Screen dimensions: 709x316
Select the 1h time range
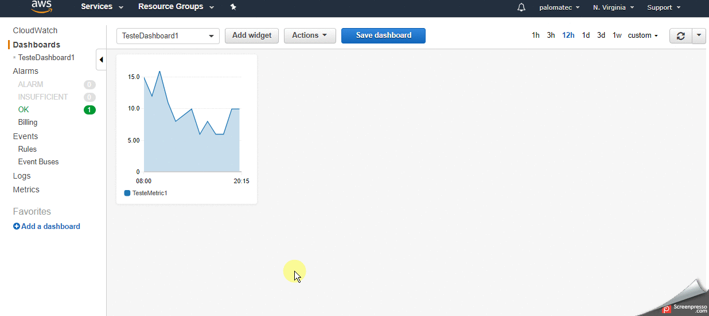pos(536,35)
